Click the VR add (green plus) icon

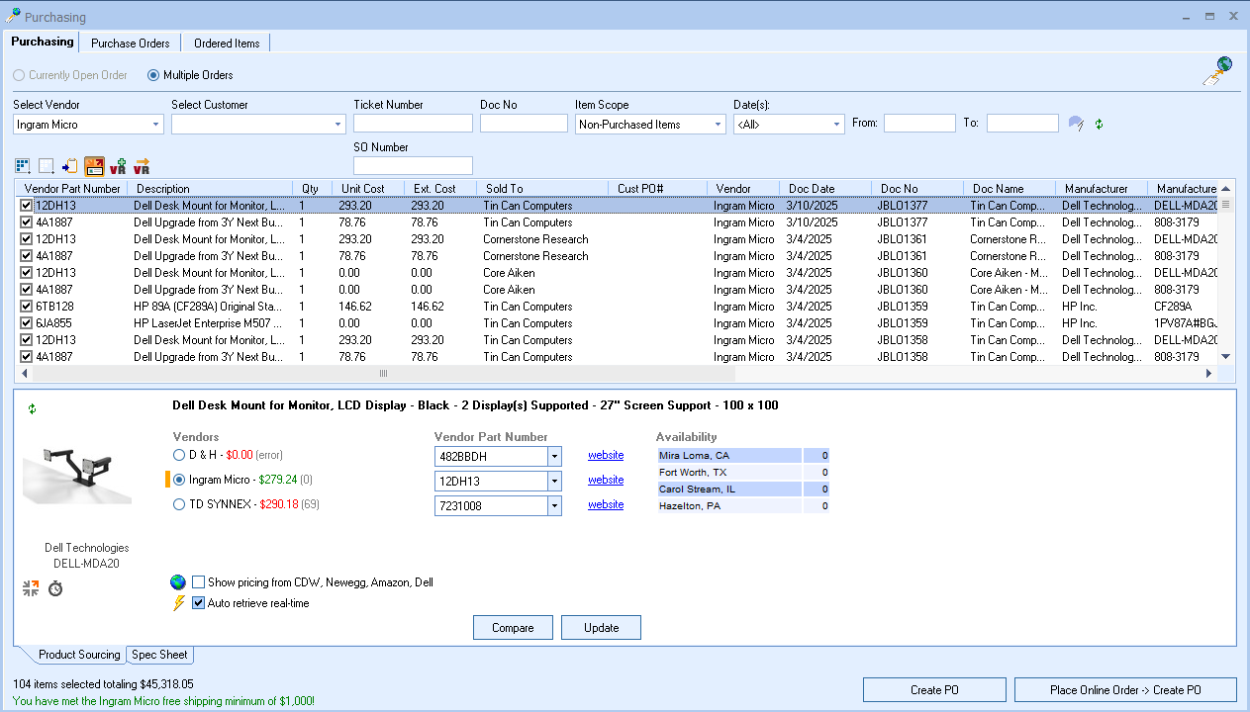[x=118, y=166]
